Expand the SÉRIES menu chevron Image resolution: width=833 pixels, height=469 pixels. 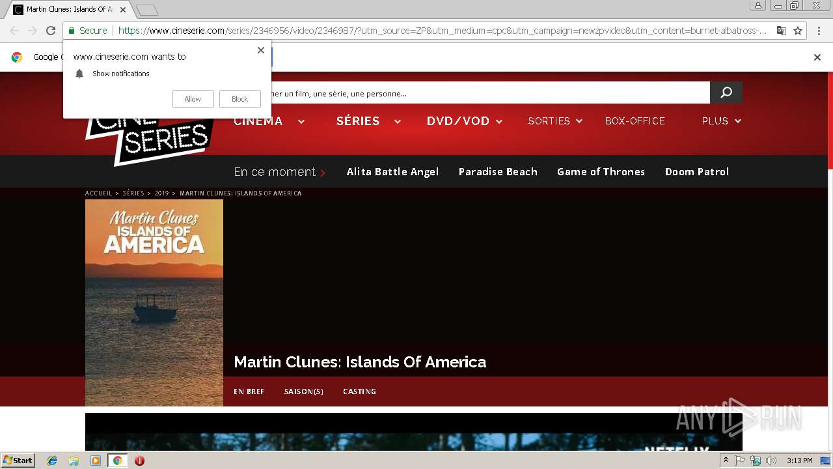398,121
